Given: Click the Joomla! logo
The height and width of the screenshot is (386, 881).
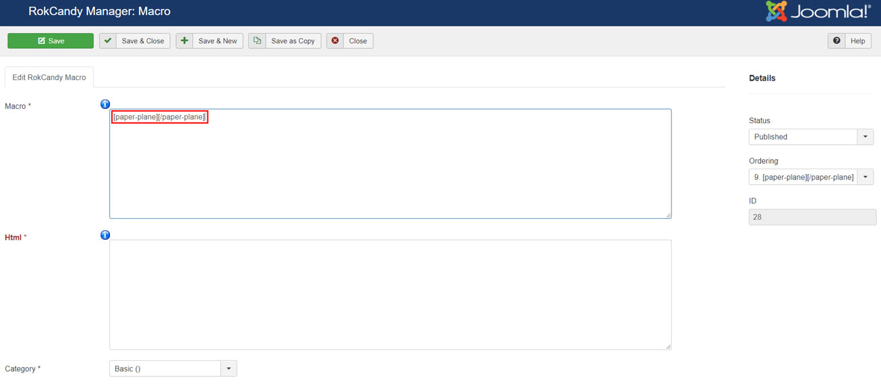Looking at the screenshot, I should point(819,12).
